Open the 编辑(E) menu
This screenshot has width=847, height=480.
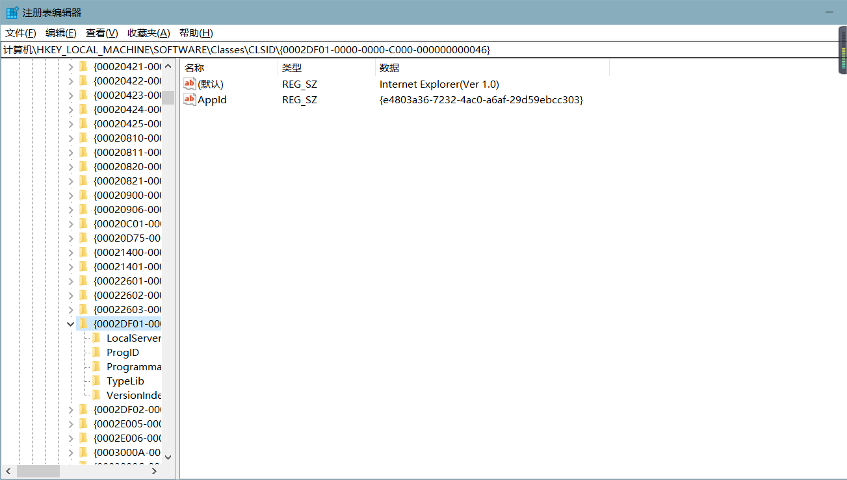coord(61,33)
